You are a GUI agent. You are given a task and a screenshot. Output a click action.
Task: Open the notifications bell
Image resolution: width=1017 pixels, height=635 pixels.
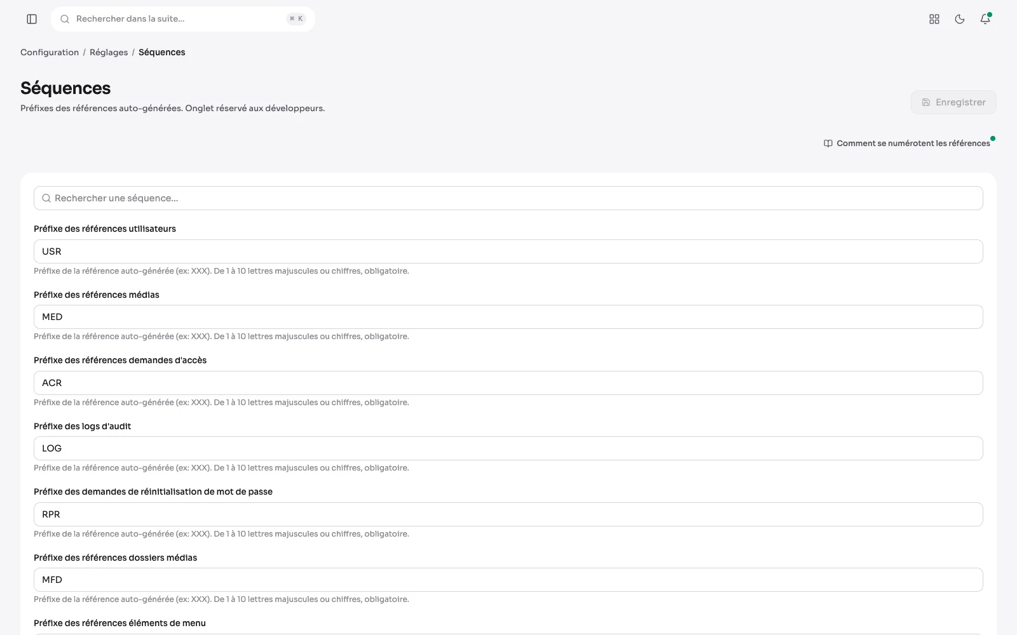coord(985,19)
